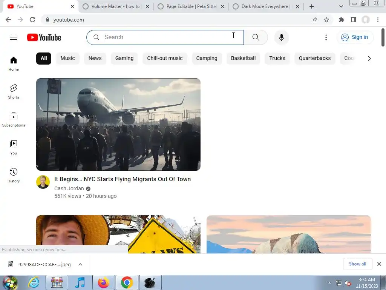Filter by Chill-out music chip
This screenshot has height=290, width=386.
click(x=165, y=59)
